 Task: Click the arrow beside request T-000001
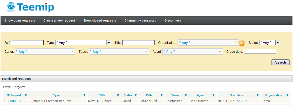pos(5,101)
